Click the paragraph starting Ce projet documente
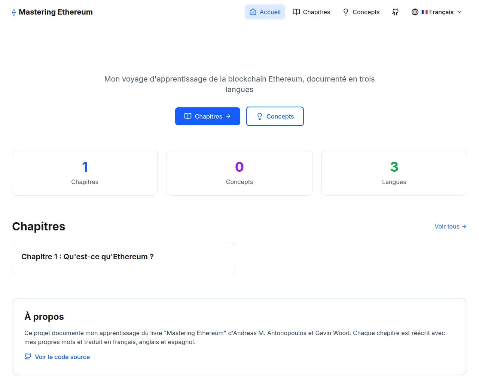Viewport: 479px width, 383px height. (235, 337)
